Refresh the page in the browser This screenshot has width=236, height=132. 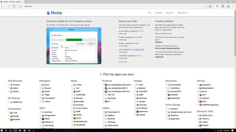(x=14, y=6)
